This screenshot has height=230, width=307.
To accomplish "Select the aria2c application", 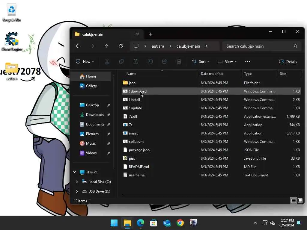I will (x=211, y=133).
